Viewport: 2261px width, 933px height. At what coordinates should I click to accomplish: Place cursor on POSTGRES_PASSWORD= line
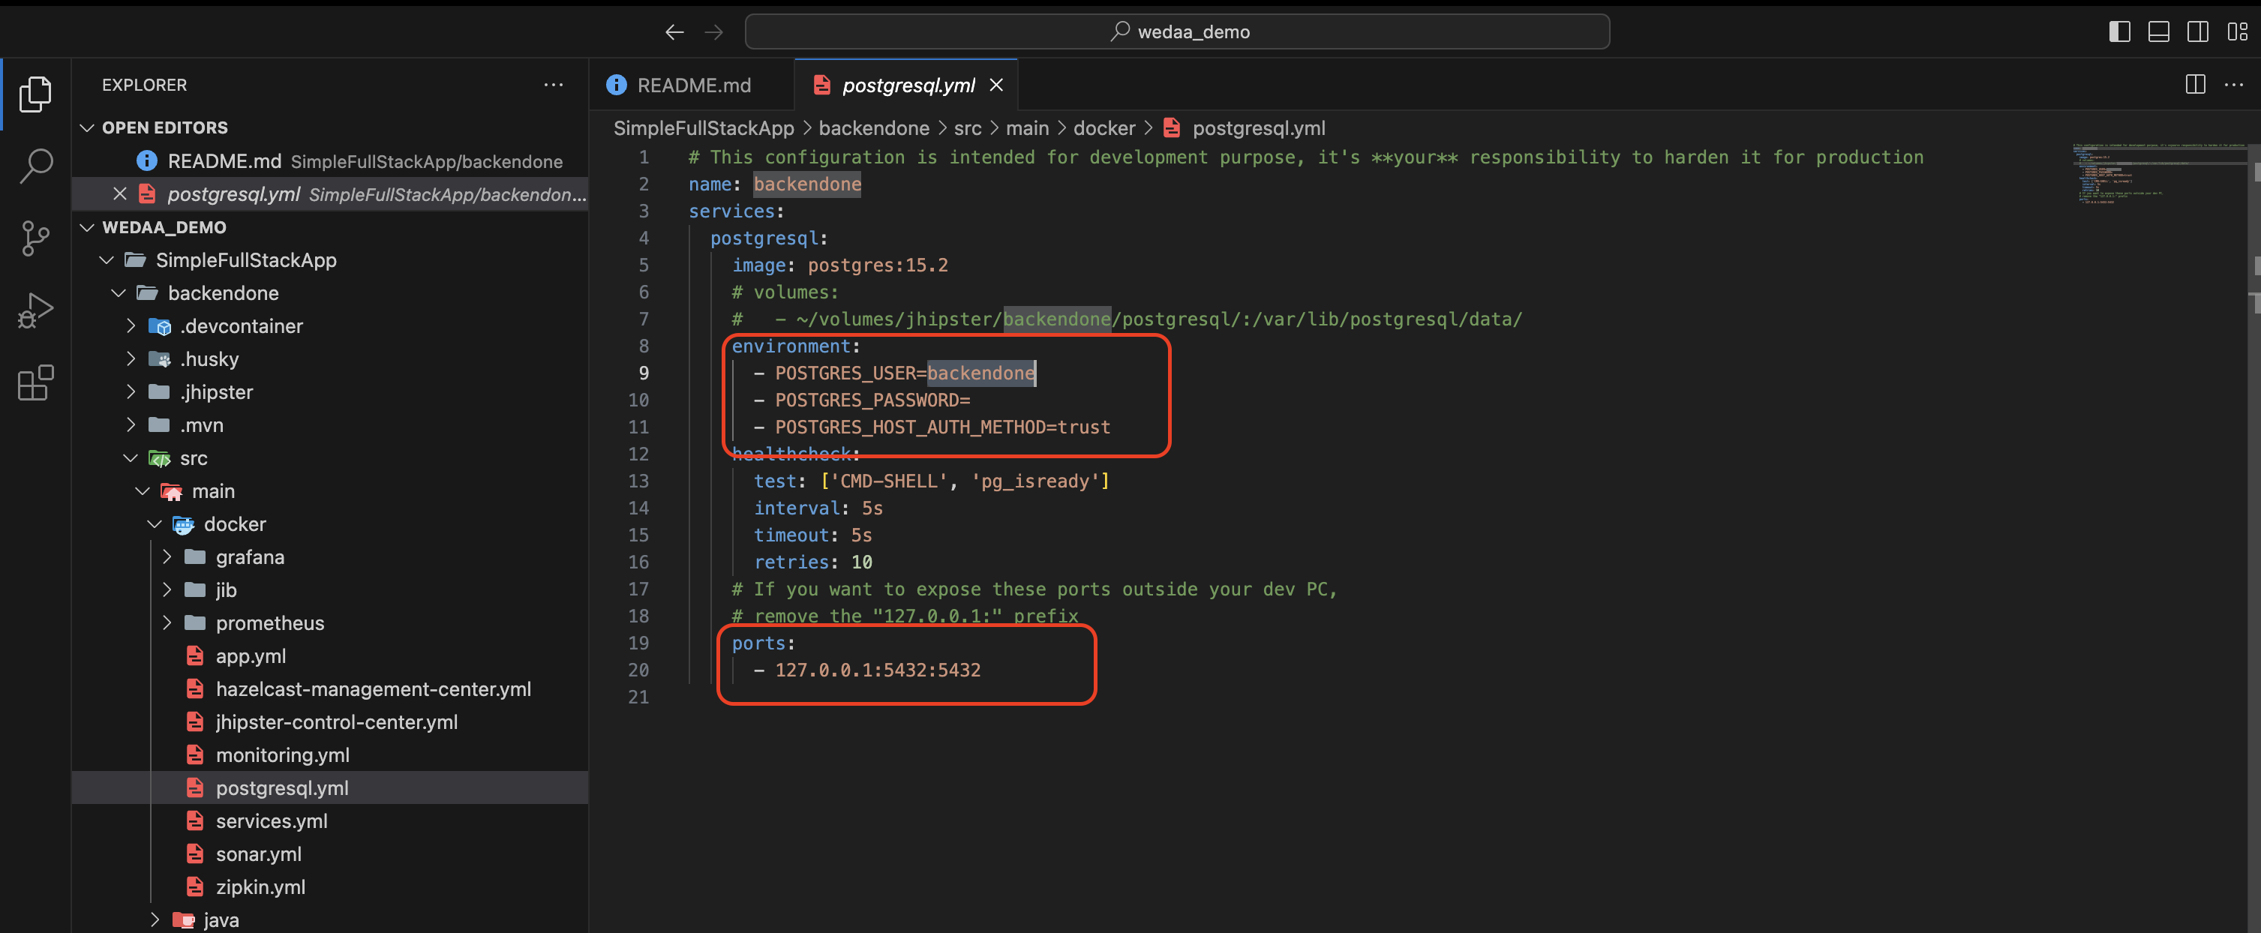(x=872, y=400)
